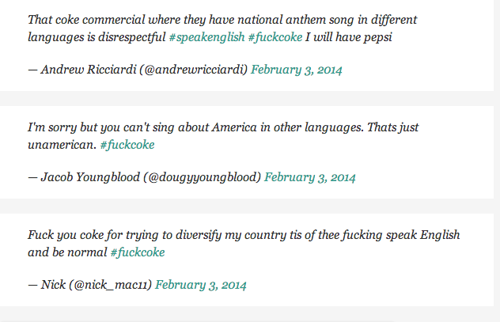The image size is (500, 322).
Task: Select the @dougyyoungblood handle
Action: (x=203, y=178)
